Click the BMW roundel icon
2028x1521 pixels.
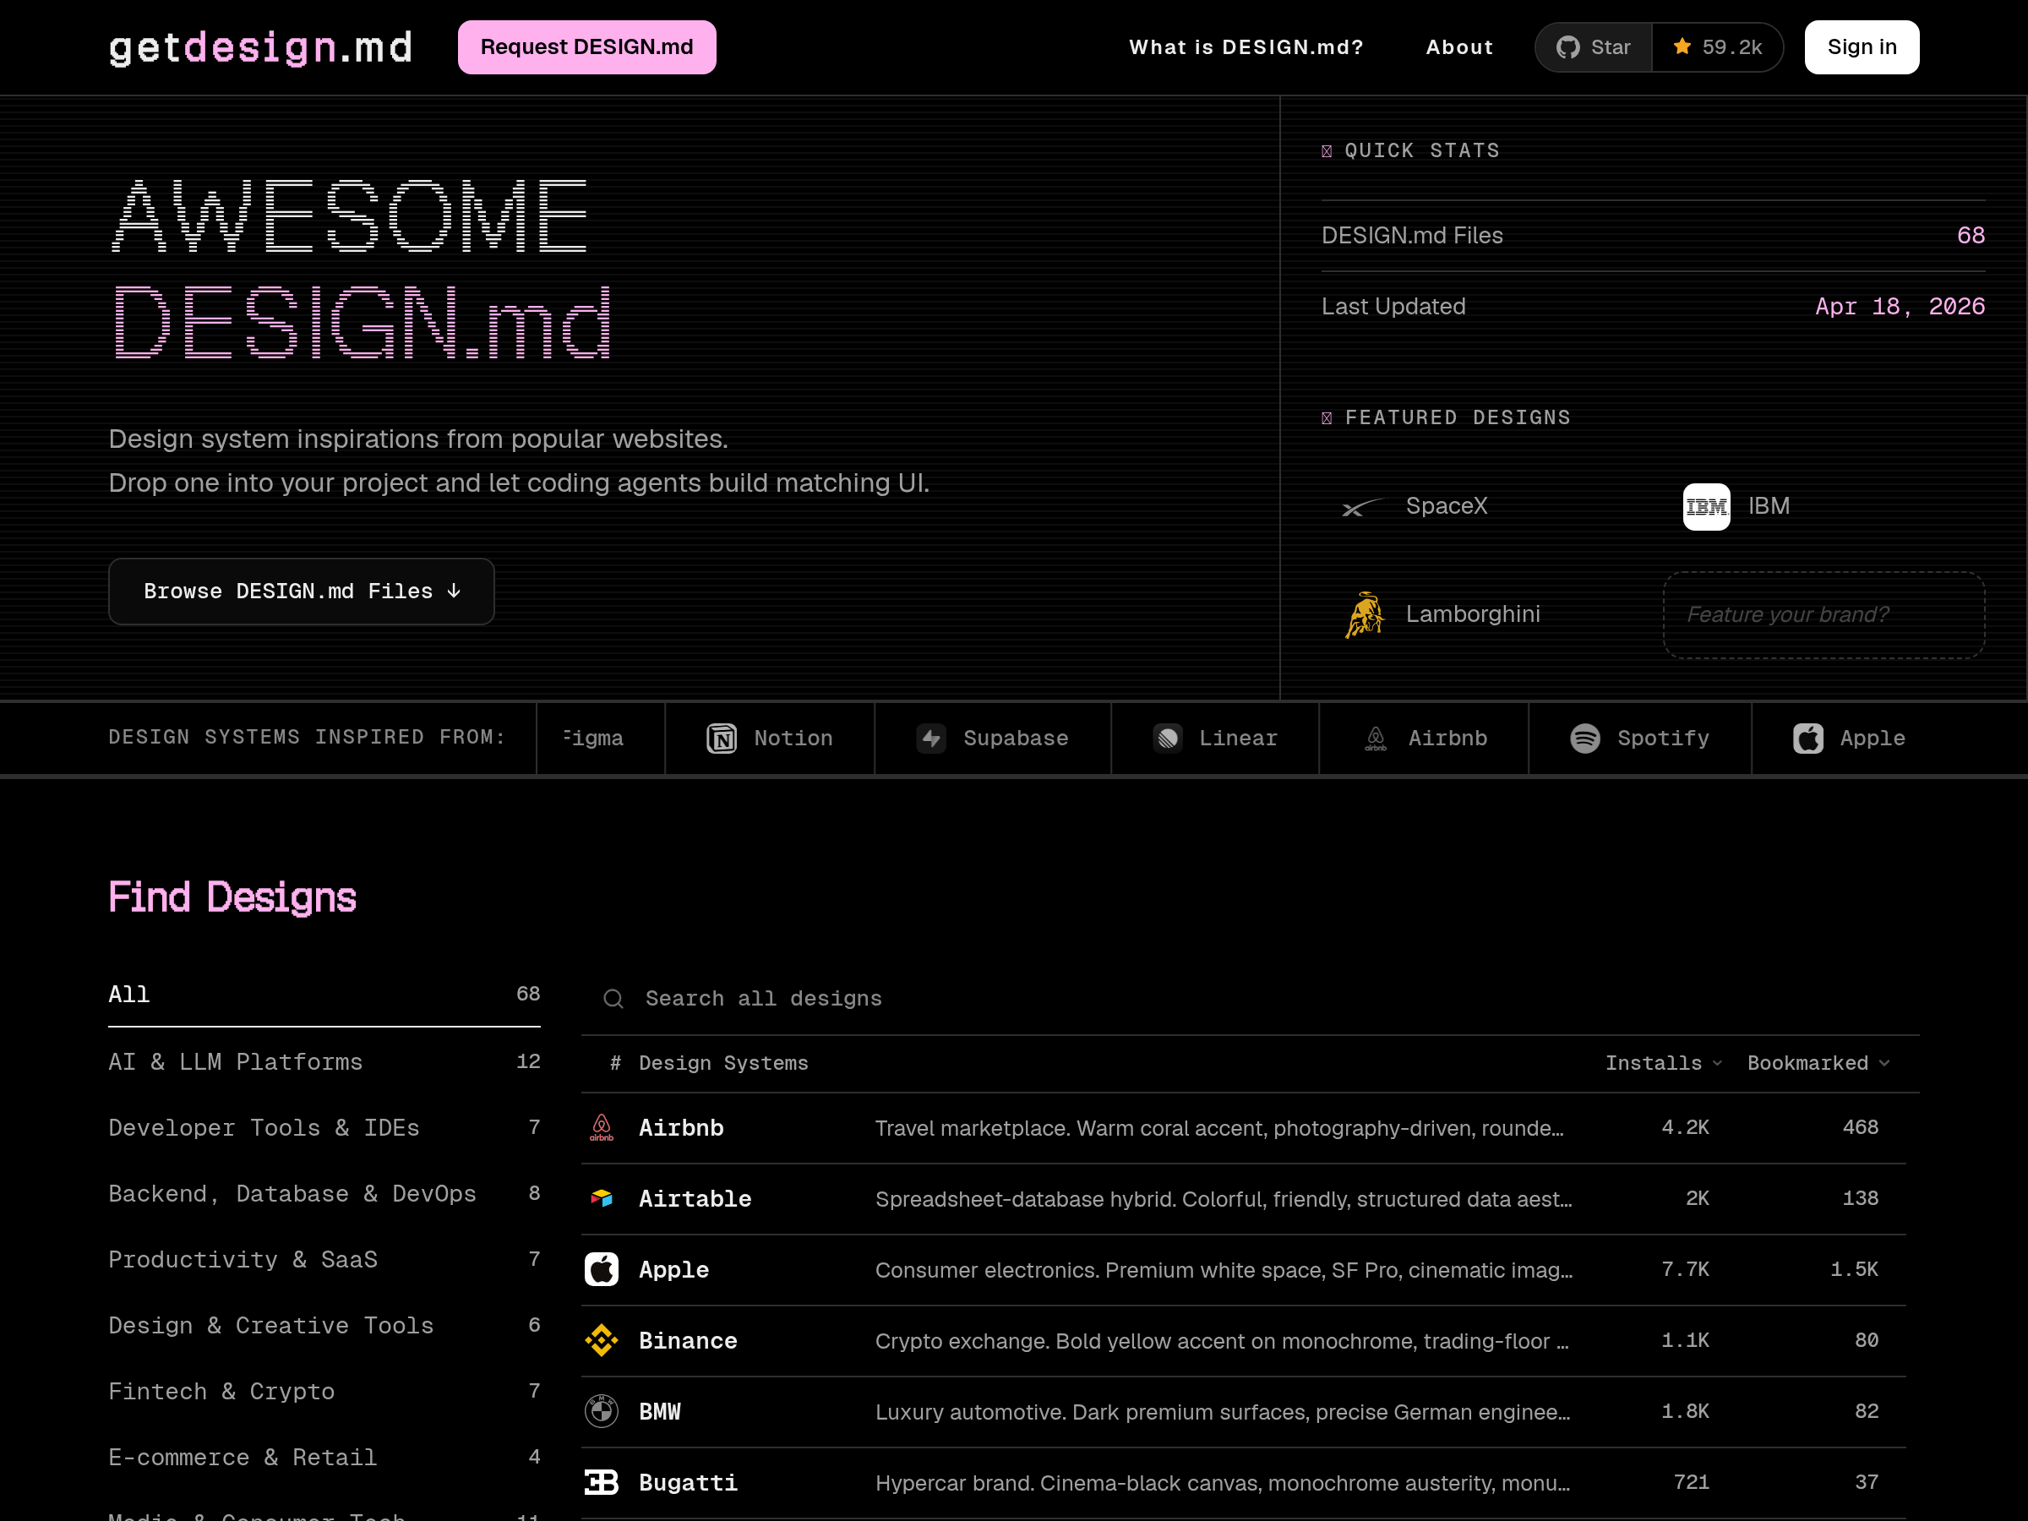point(602,1411)
